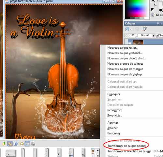This screenshot has width=163, height=157.
Task: Select 'Transformer en calque normal' from the menu
Action: 127,146
